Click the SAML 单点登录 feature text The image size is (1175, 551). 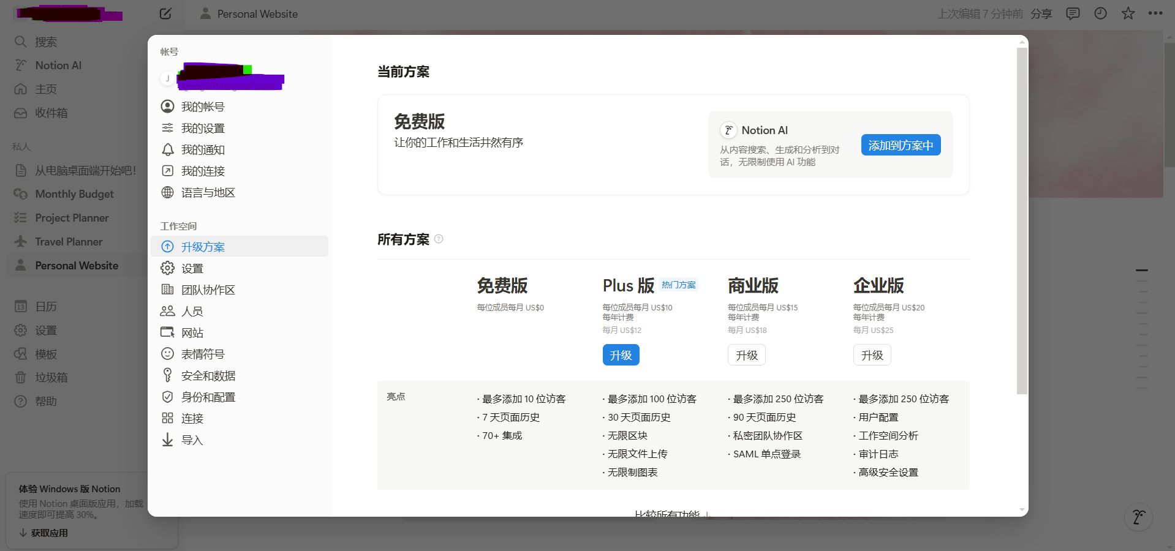click(x=766, y=454)
